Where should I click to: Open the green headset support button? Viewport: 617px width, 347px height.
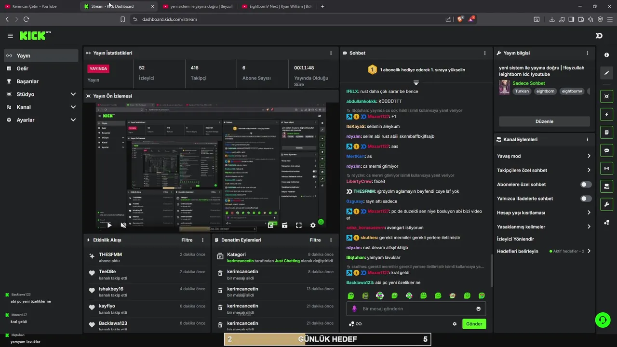(602, 320)
